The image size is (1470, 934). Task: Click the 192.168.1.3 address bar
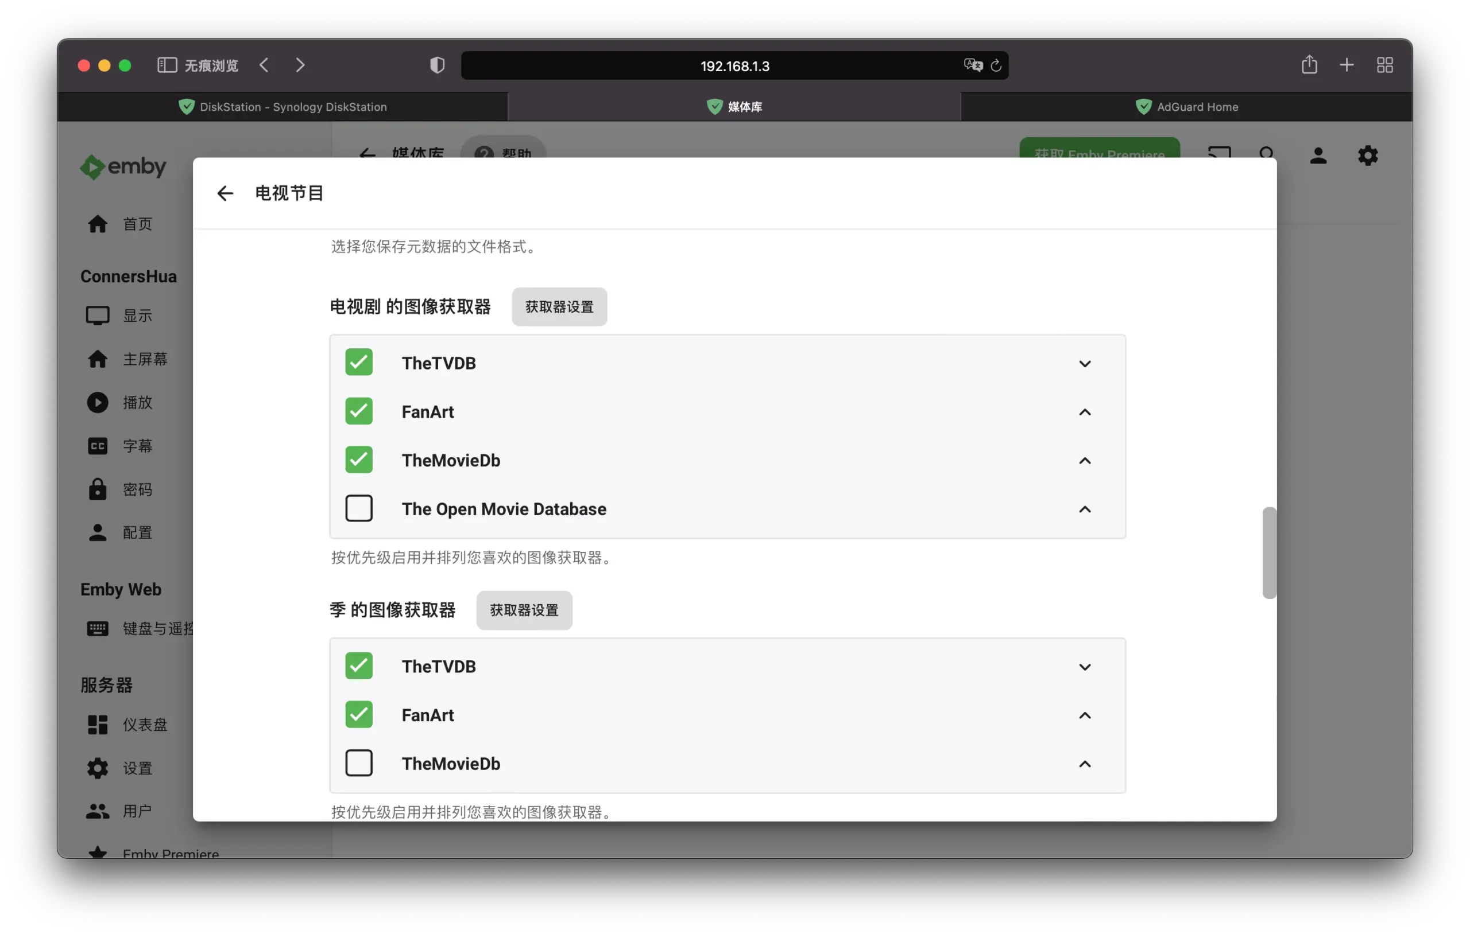(x=734, y=65)
